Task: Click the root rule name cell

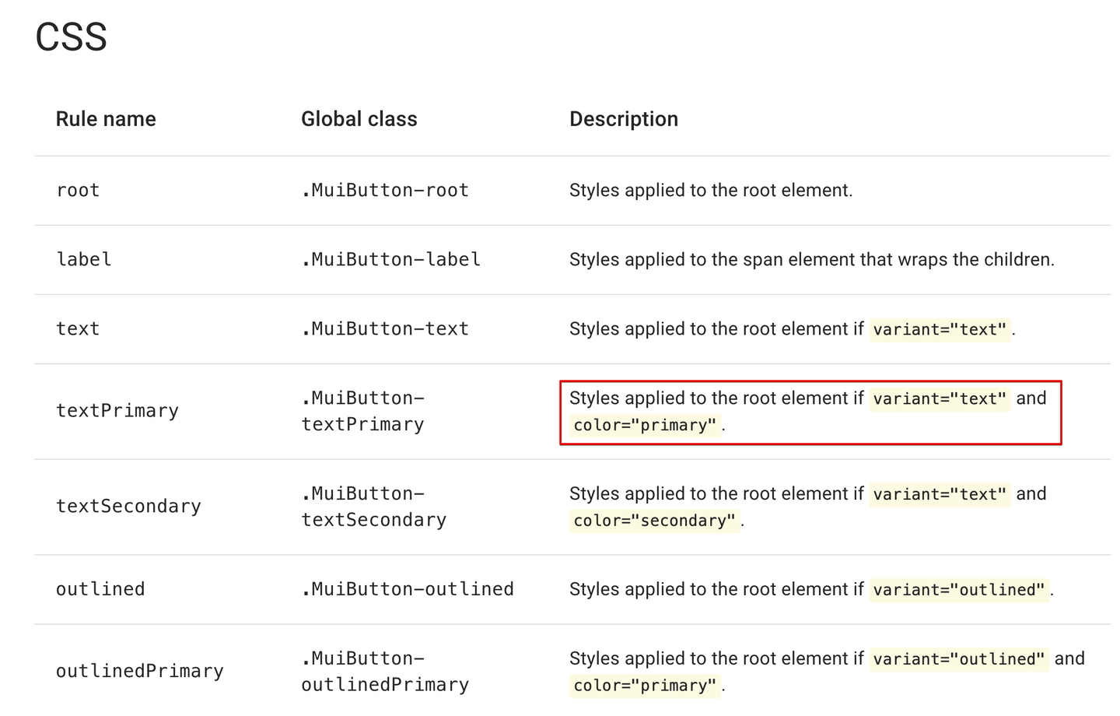Action: click(x=78, y=191)
